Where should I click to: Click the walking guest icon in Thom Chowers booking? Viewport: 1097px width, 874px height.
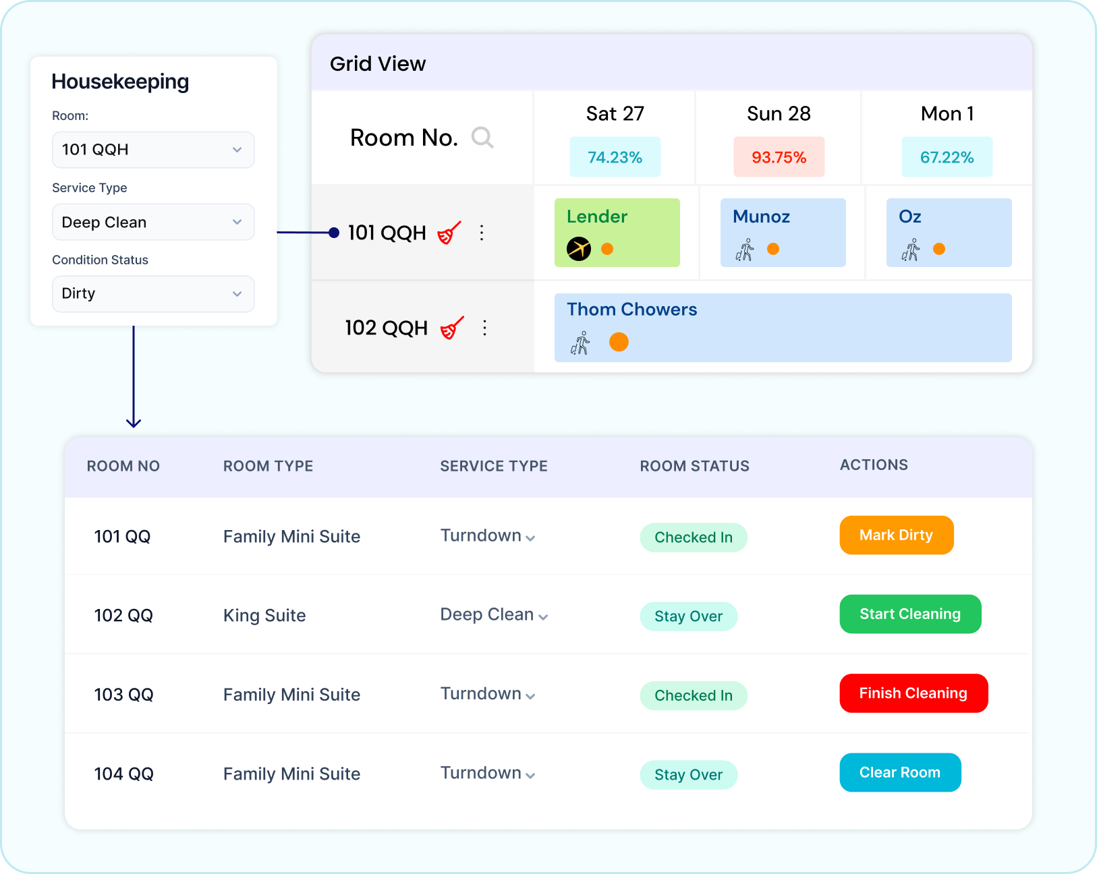coord(580,343)
